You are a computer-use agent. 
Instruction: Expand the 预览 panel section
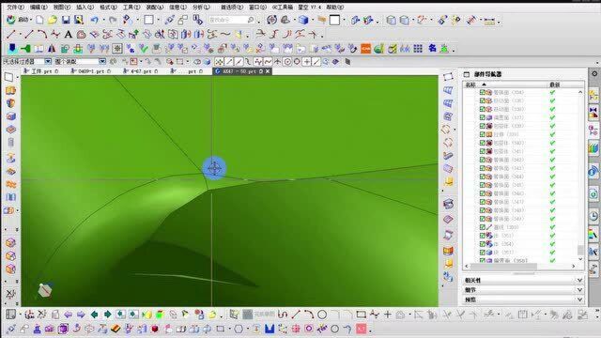(x=524, y=300)
